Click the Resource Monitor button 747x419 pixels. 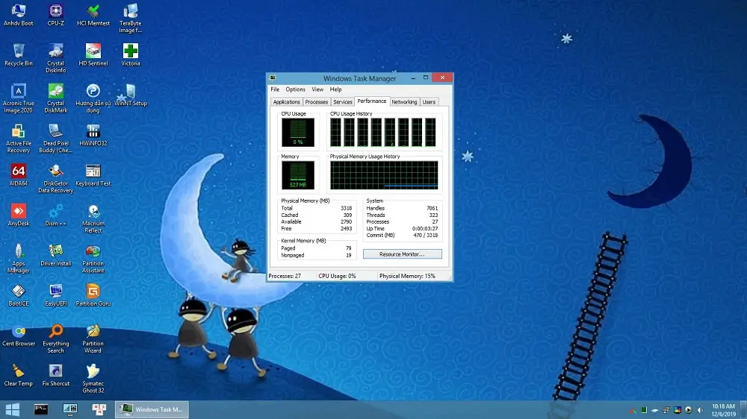(x=402, y=254)
